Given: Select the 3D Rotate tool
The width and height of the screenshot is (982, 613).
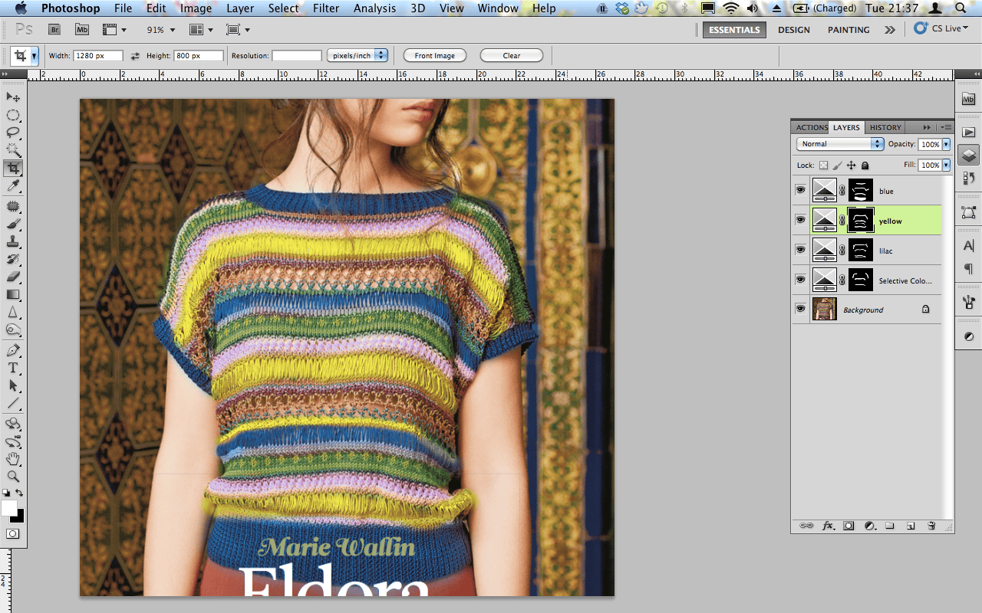Looking at the screenshot, I should (x=13, y=425).
